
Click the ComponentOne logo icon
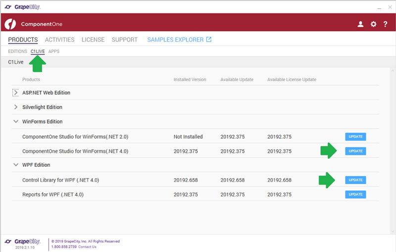10,24
